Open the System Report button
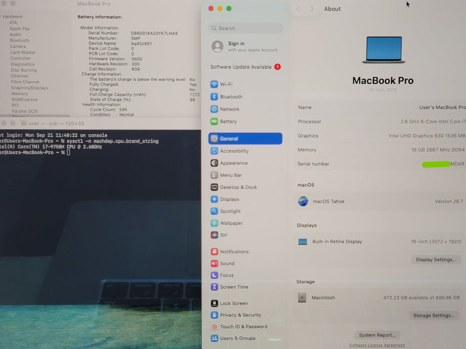Image resolution: width=466 pixels, height=349 pixels. click(377, 335)
